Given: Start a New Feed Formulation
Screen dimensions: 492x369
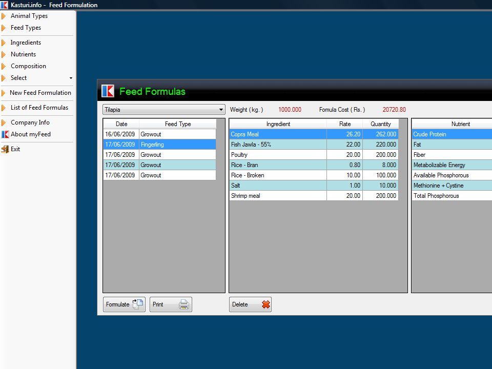Looking at the screenshot, I should point(40,93).
